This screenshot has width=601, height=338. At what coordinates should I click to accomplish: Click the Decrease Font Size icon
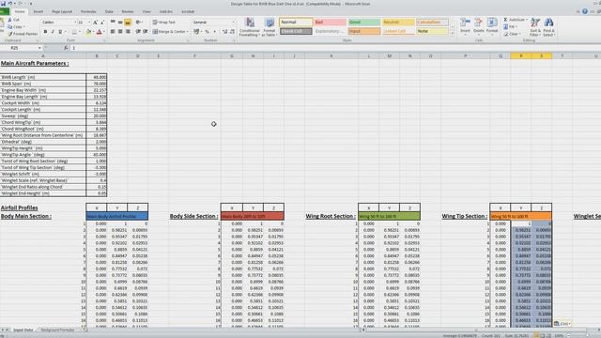[x=102, y=23]
